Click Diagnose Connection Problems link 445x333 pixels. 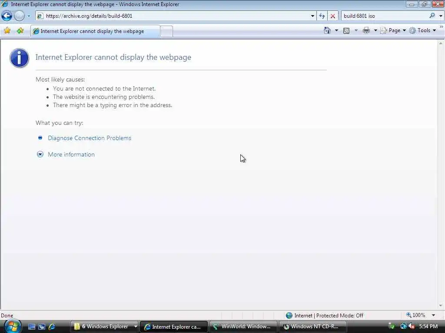click(90, 138)
